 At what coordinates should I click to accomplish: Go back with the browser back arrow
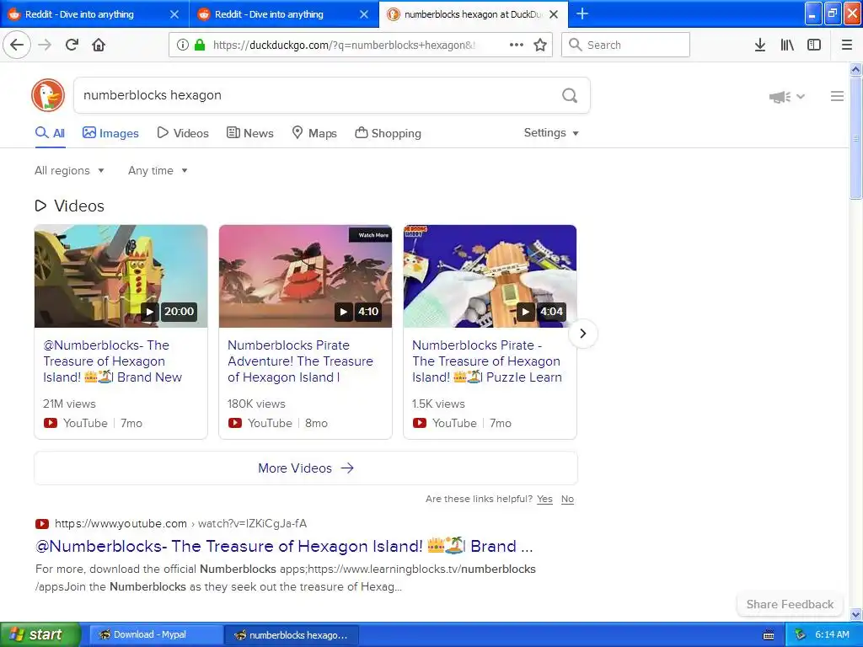click(x=17, y=45)
